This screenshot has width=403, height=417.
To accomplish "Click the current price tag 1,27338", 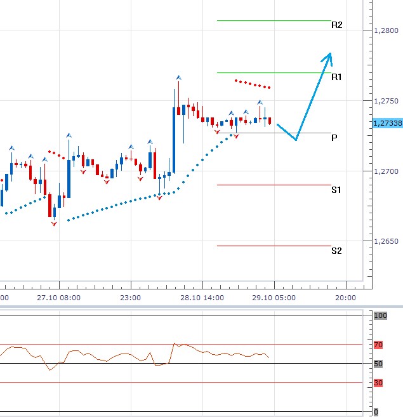I will coord(388,123).
